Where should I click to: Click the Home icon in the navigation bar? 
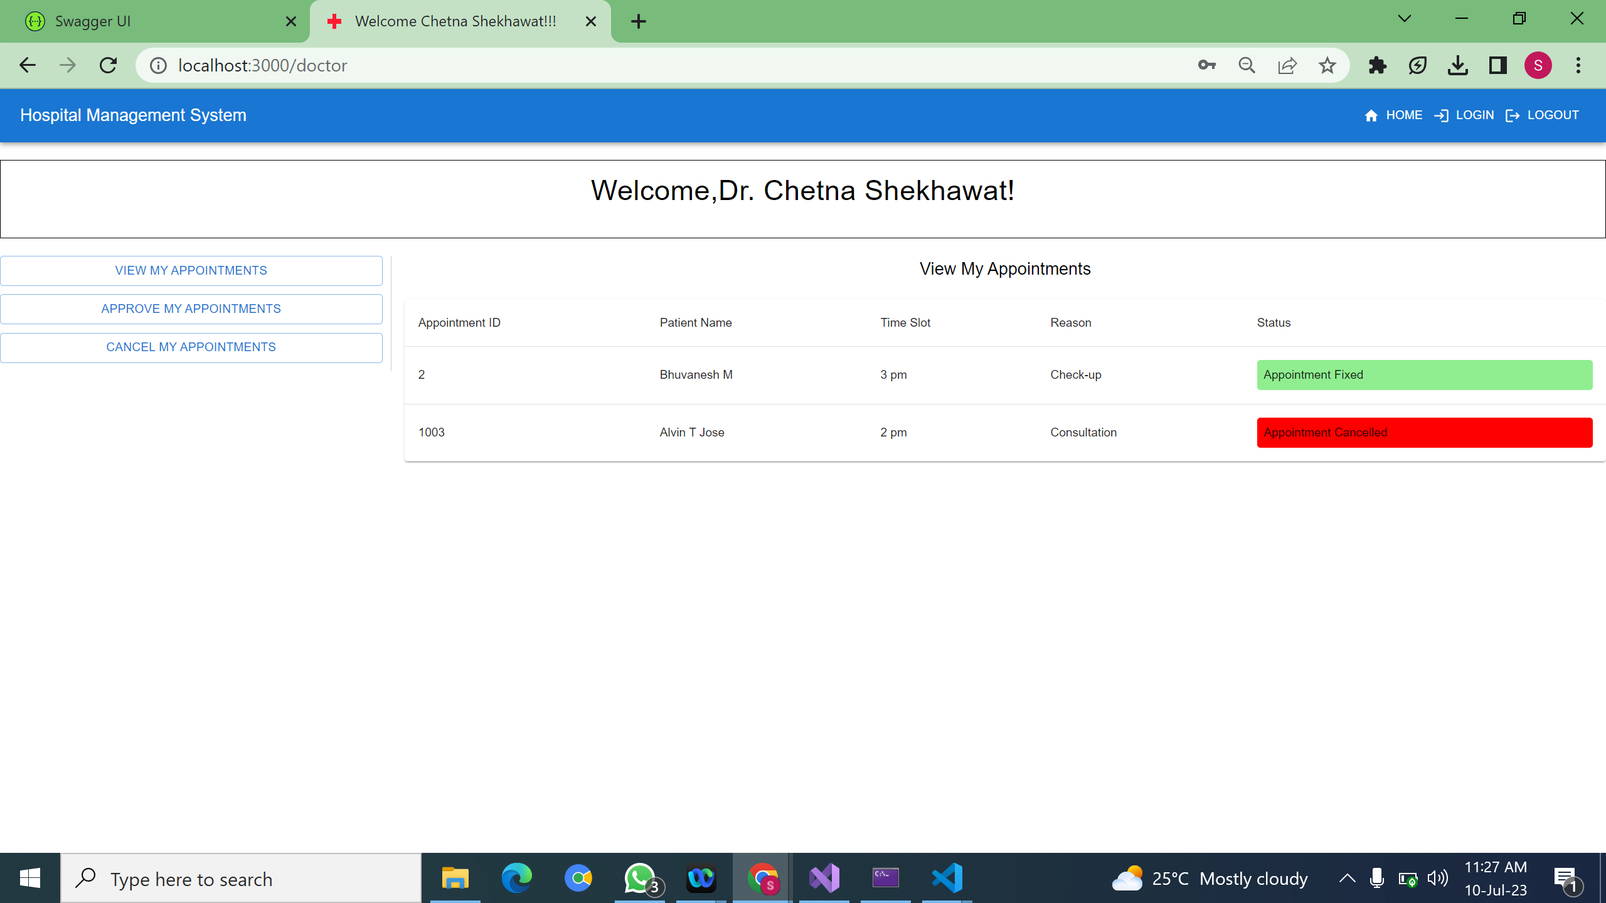[x=1372, y=115]
